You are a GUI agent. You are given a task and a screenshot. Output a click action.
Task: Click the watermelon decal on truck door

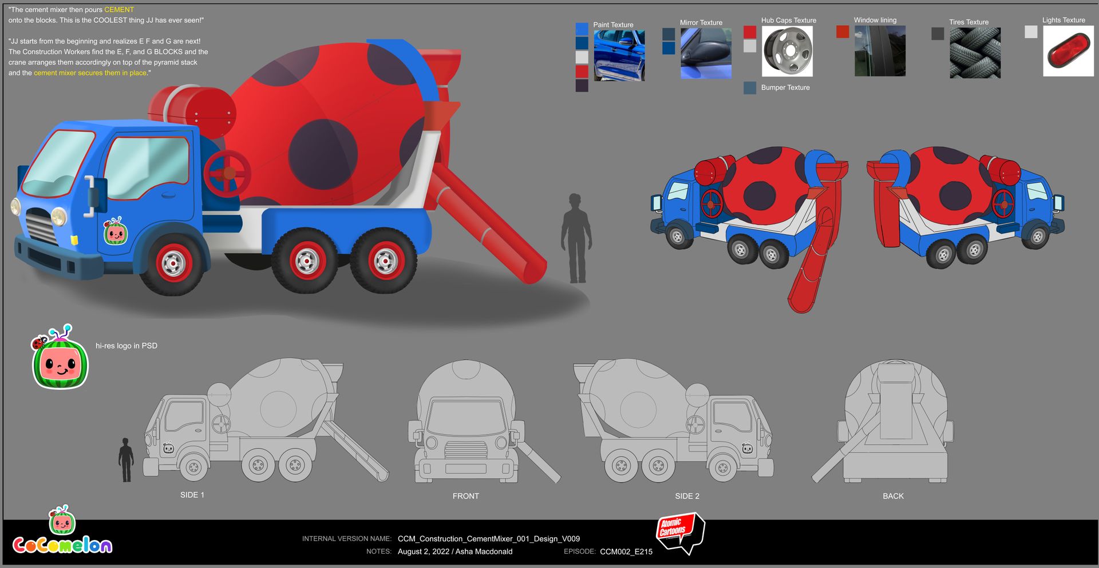coord(115,231)
